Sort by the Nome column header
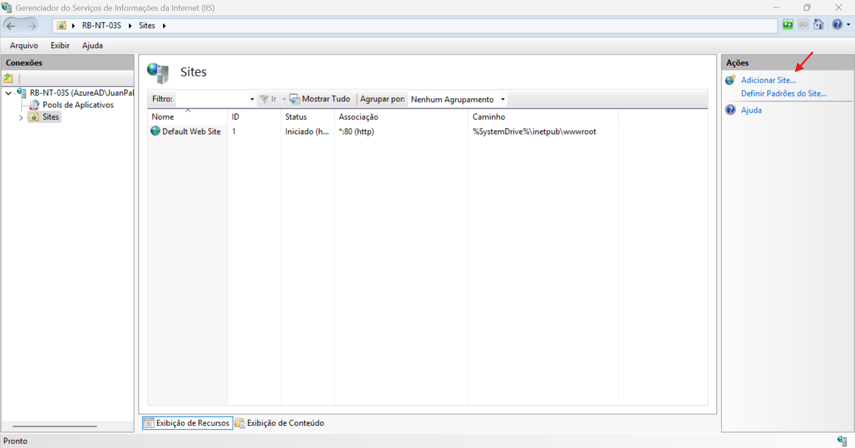 pos(187,116)
